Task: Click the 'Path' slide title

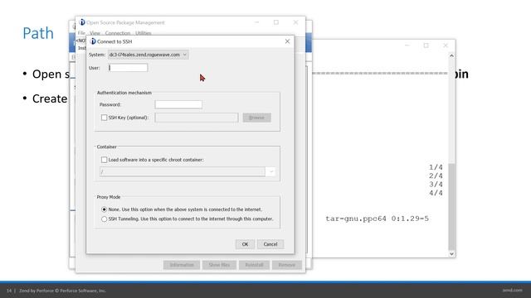Action: click(38, 33)
